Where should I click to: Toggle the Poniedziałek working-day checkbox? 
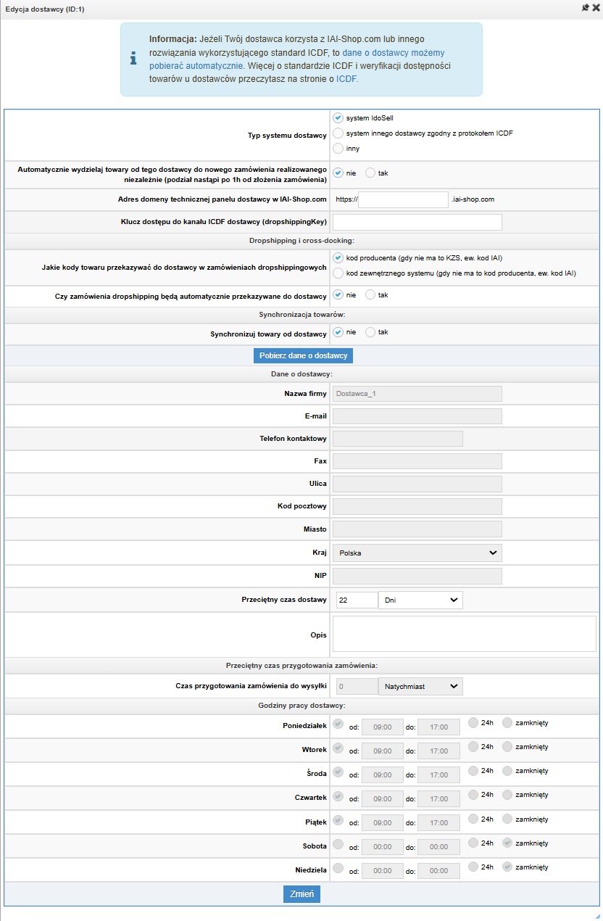(338, 723)
